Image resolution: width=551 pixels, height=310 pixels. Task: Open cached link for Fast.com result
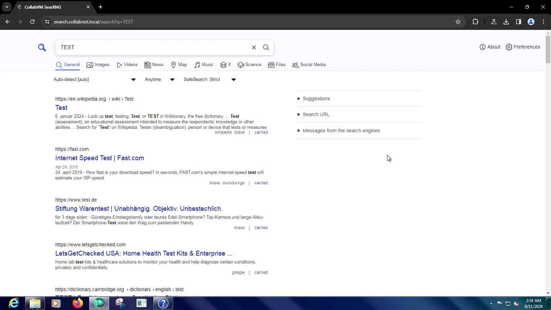click(x=261, y=183)
